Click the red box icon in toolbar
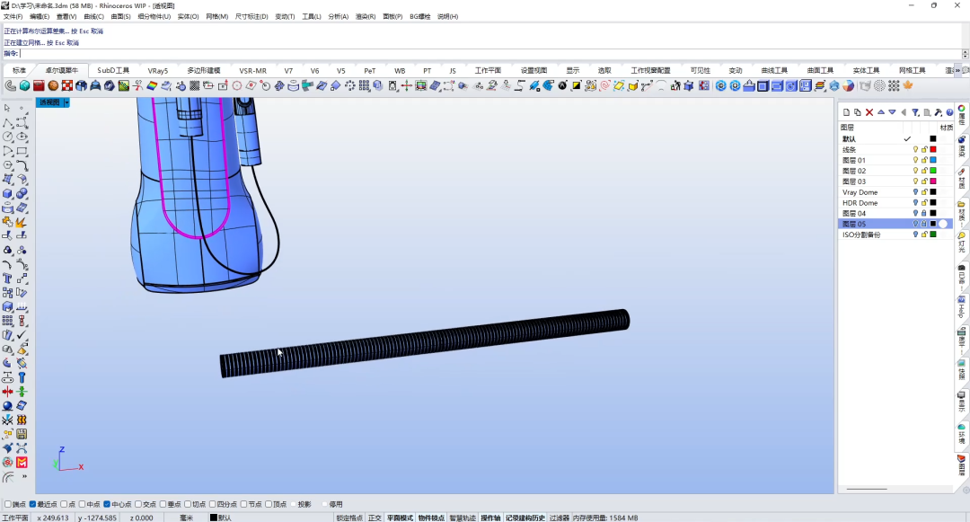 (39, 85)
